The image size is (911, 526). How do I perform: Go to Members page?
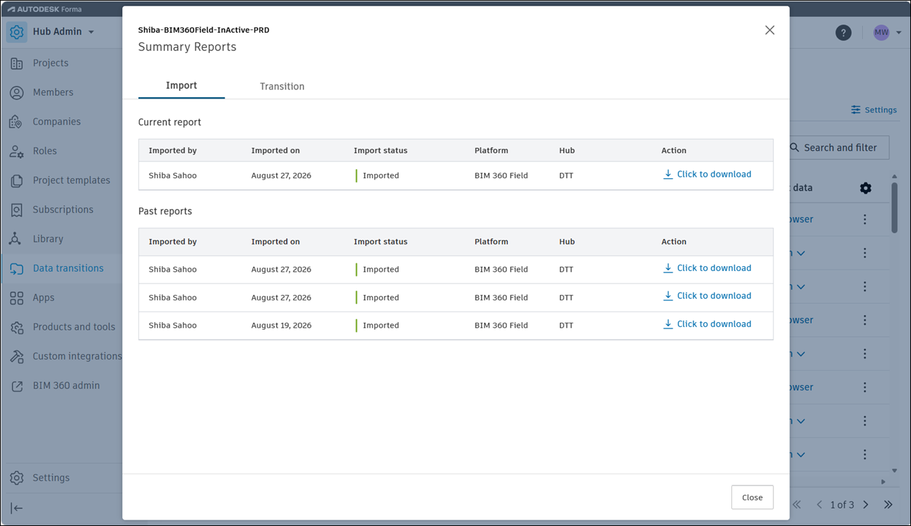[x=53, y=92]
